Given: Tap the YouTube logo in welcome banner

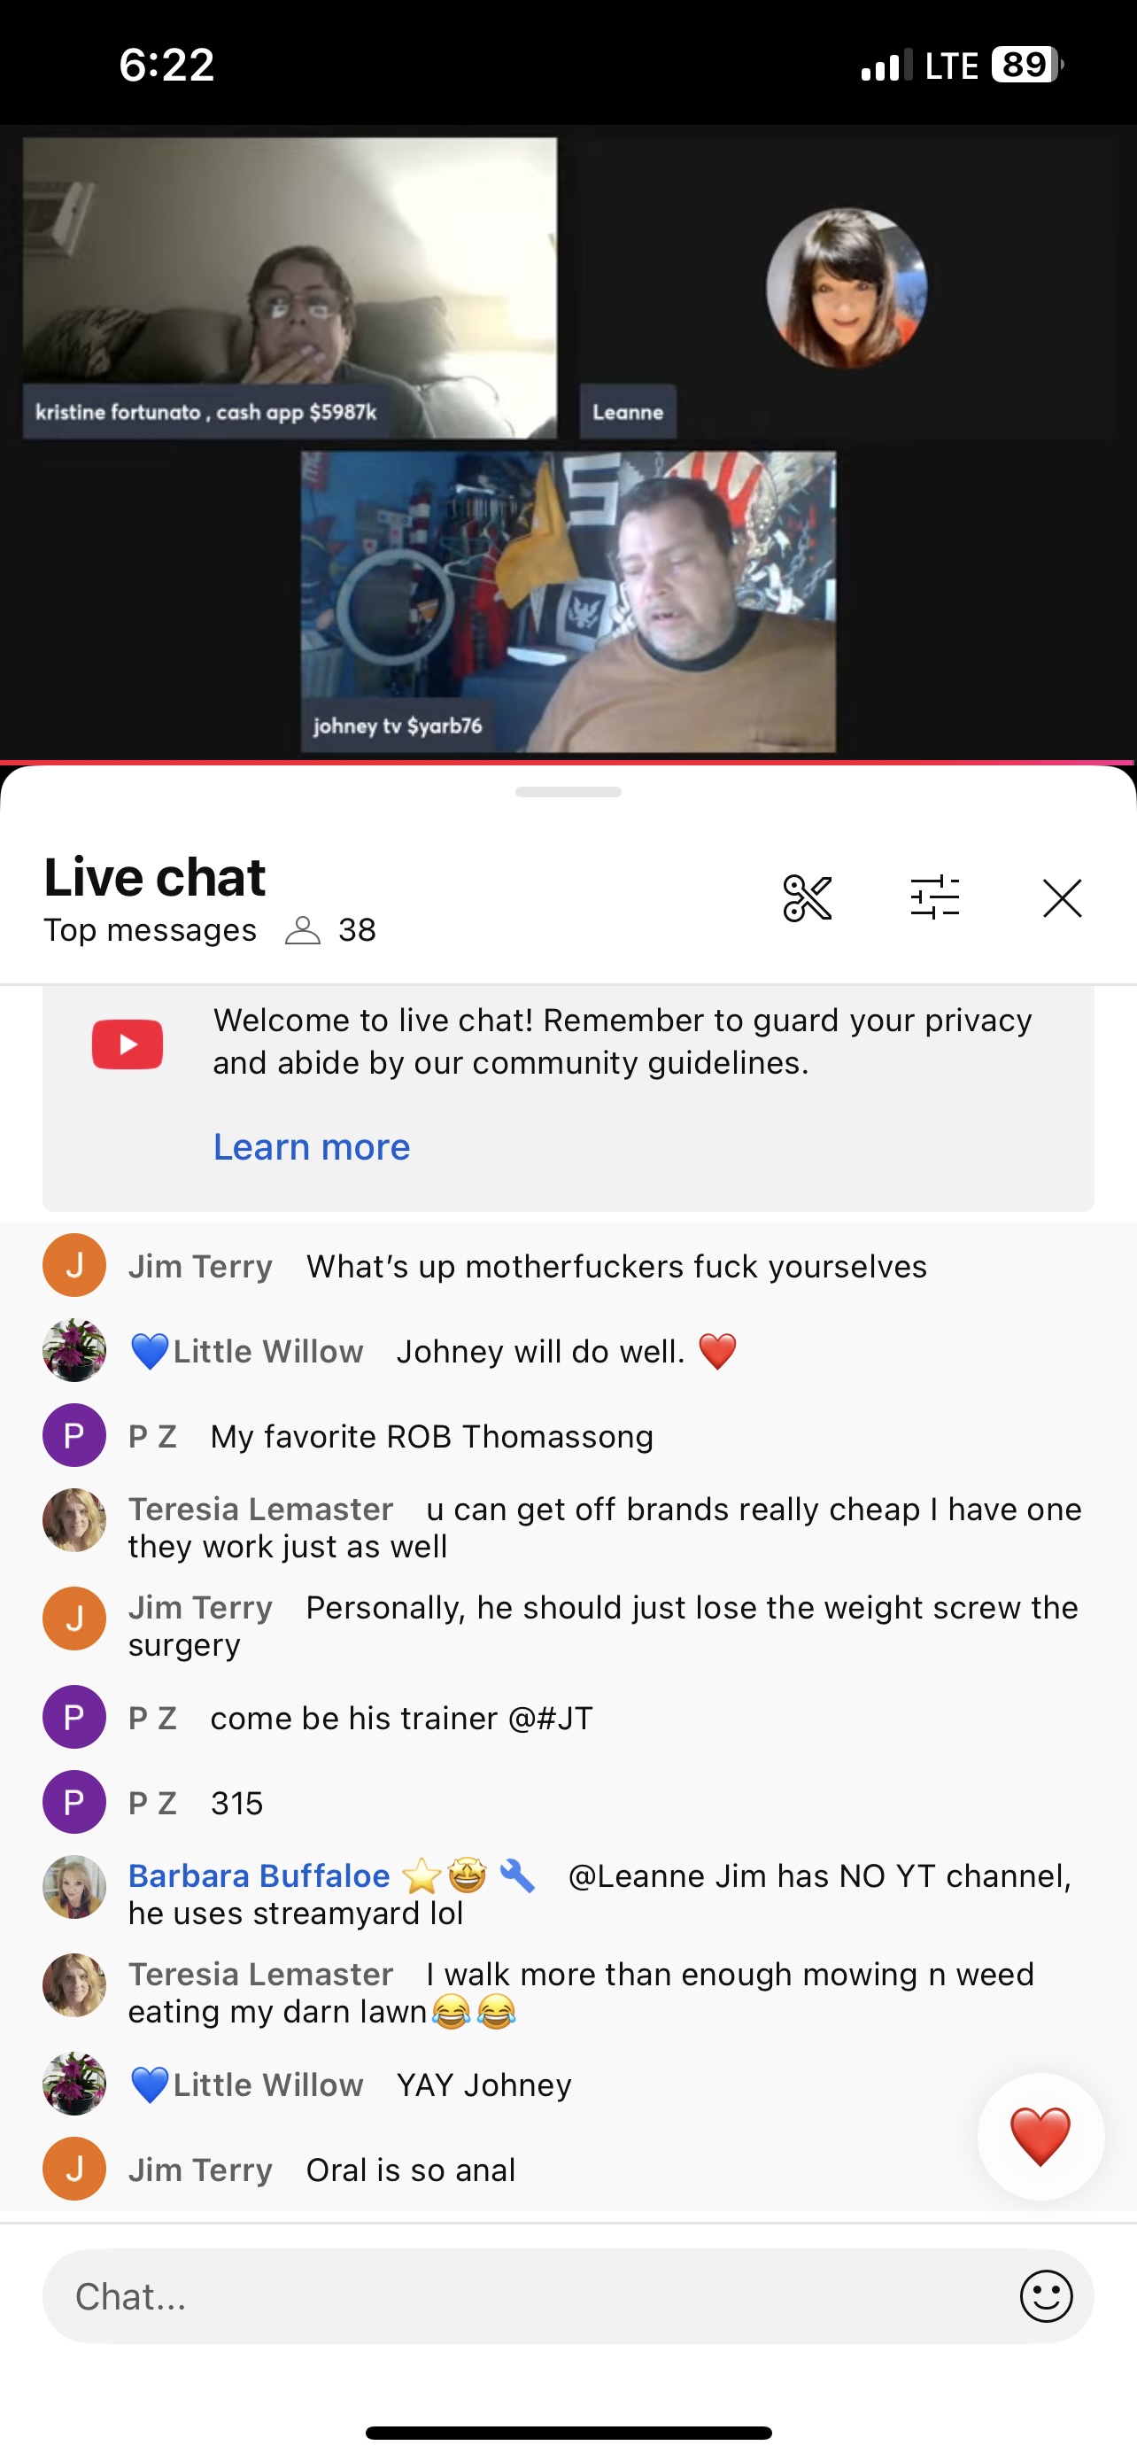Looking at the screenshot, I should (127, 1044).
